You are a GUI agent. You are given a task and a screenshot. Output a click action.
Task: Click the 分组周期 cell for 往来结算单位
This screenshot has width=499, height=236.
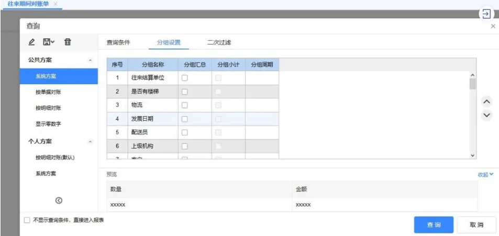[262, 78]
